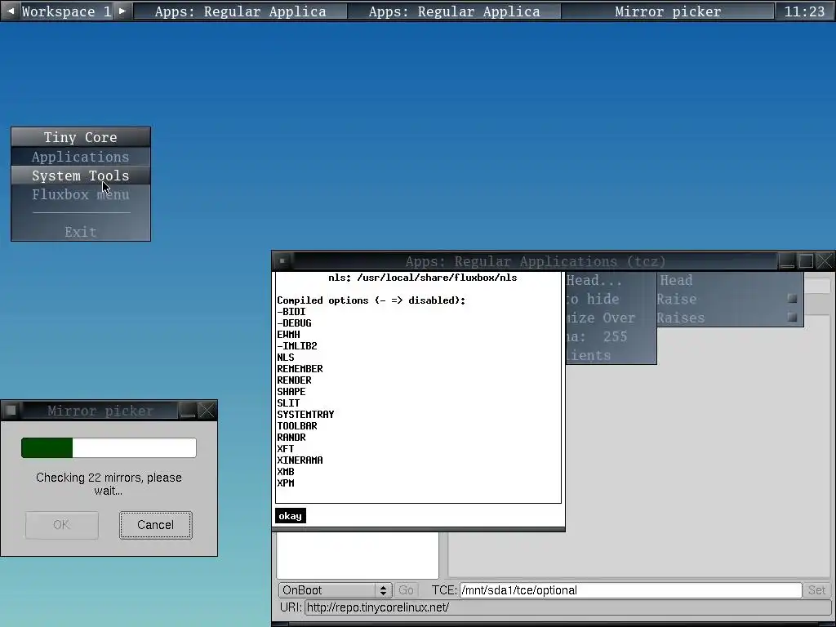Image resolution: width=836 pixels, height=627 pixels.
Task: Click the Tiny Core menu title
Action: pos(81,137)
